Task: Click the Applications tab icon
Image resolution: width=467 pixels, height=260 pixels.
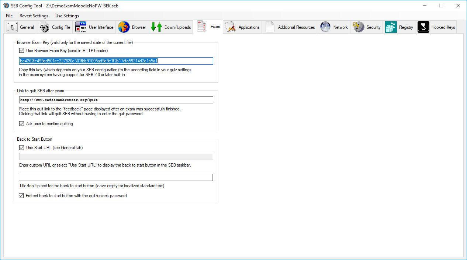Action: point(231,27)
